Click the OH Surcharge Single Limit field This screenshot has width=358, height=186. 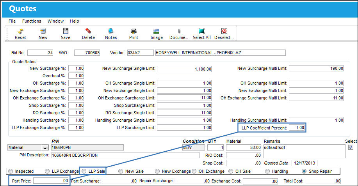pyautogui.click(x=184, y=83)
